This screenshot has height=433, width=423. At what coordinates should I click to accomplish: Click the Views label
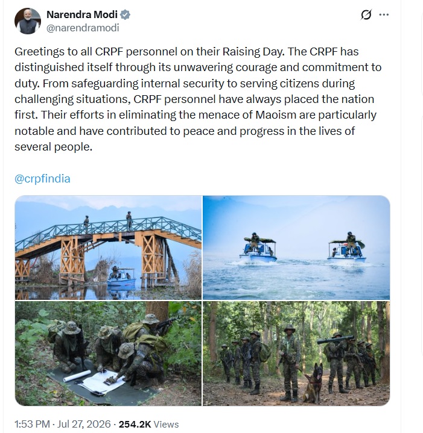click(x=166, y=424)
